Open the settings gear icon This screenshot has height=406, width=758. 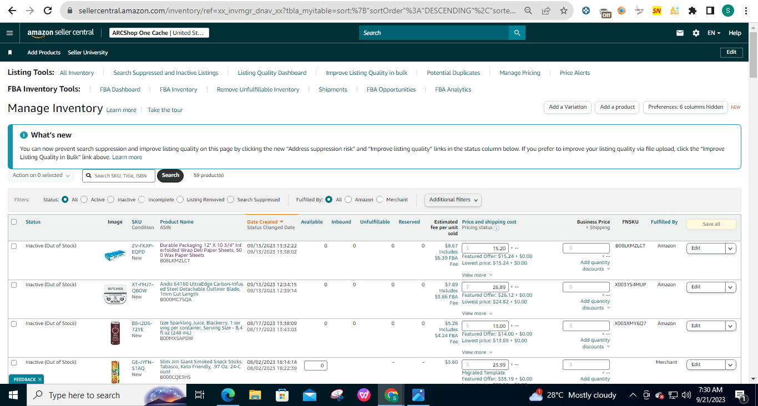696,33
